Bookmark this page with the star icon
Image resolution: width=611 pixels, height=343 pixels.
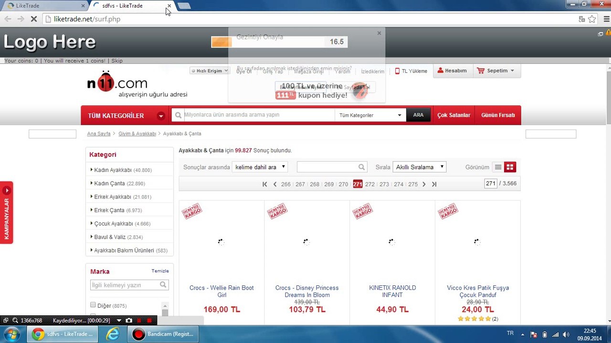[592, 19]
